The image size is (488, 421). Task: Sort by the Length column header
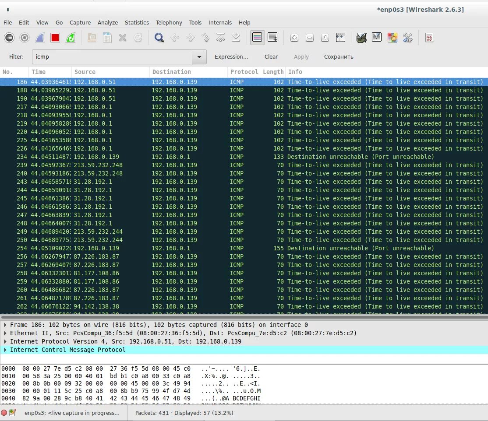[273, 72]
